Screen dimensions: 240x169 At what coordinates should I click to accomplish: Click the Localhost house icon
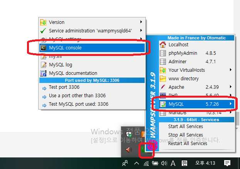coord(163,44)
